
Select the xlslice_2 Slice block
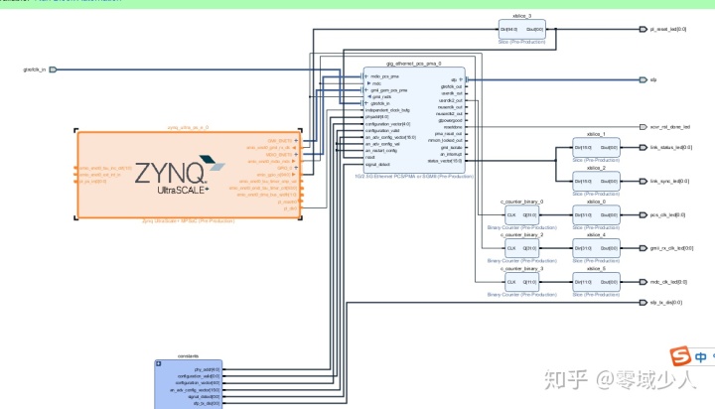(x=596, y=181)
